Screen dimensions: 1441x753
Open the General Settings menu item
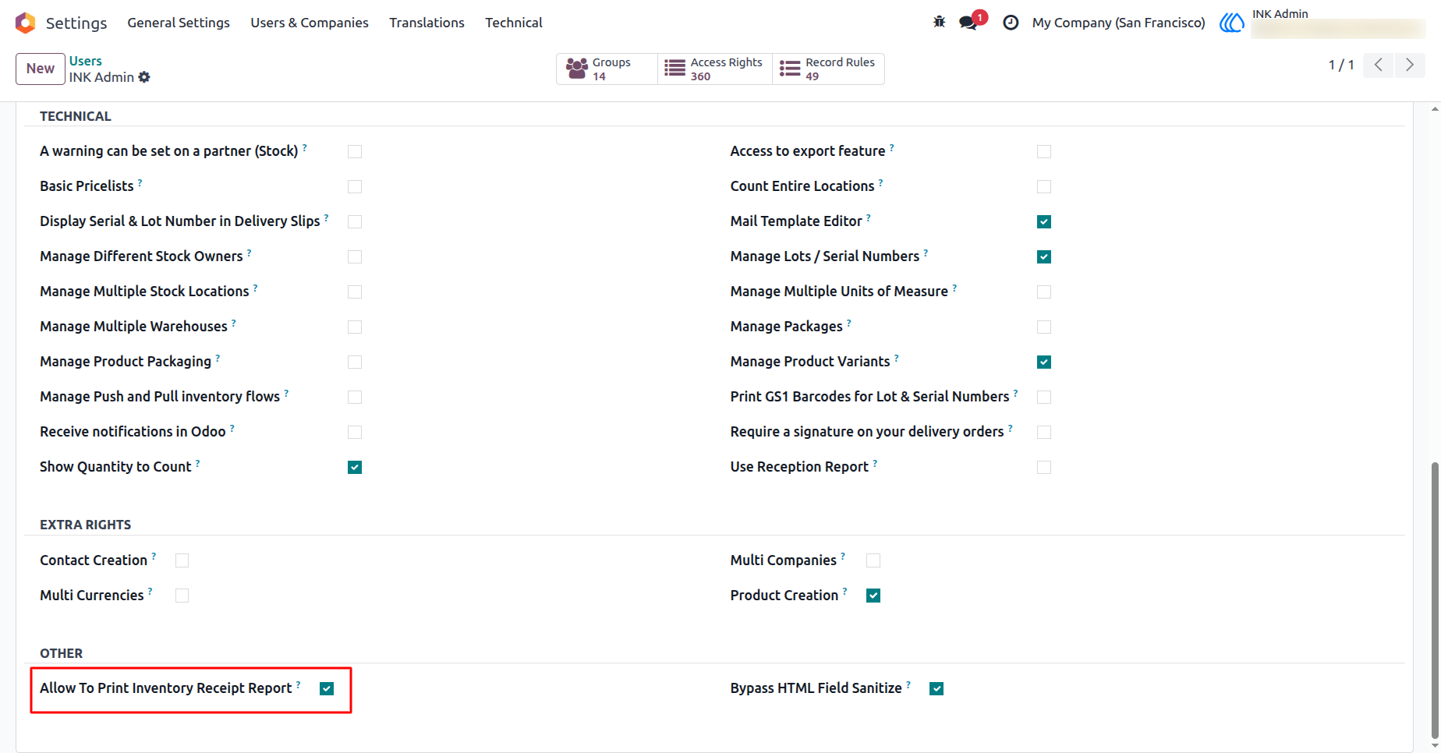(x=179, y=23)
